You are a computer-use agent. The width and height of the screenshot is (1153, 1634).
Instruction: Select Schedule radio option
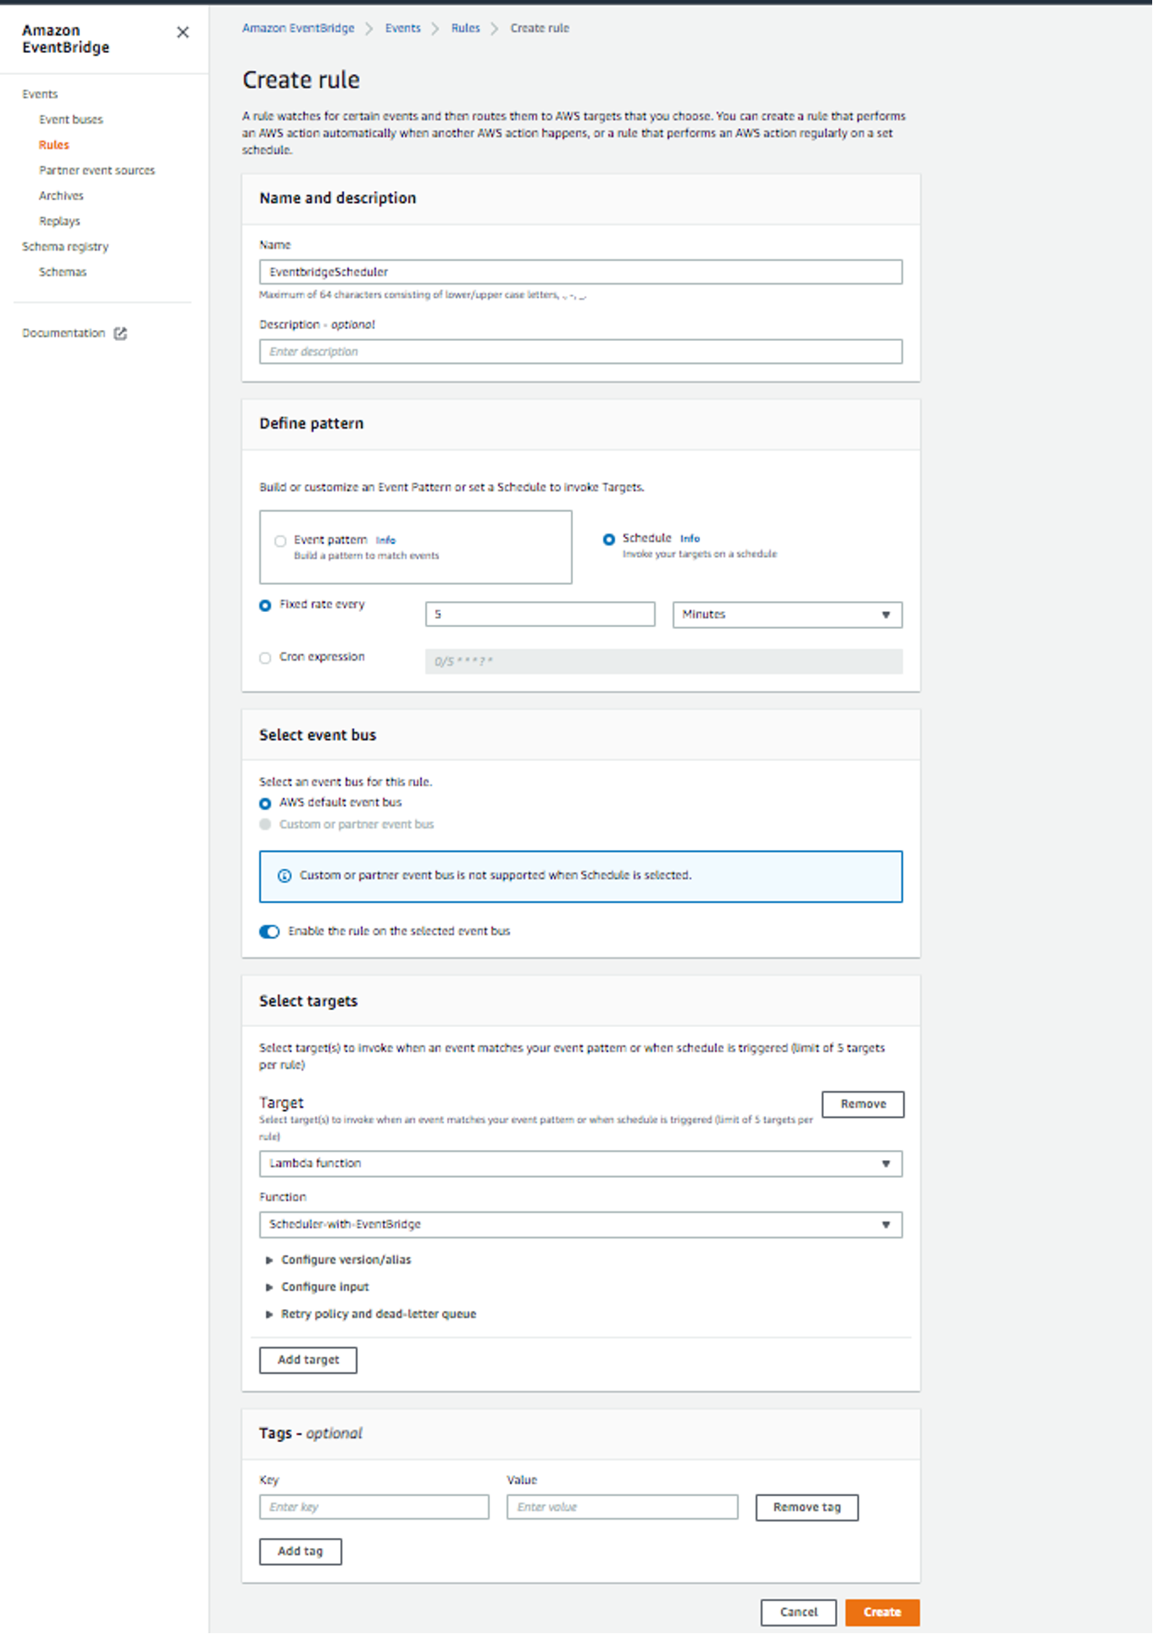coord(608,540)
